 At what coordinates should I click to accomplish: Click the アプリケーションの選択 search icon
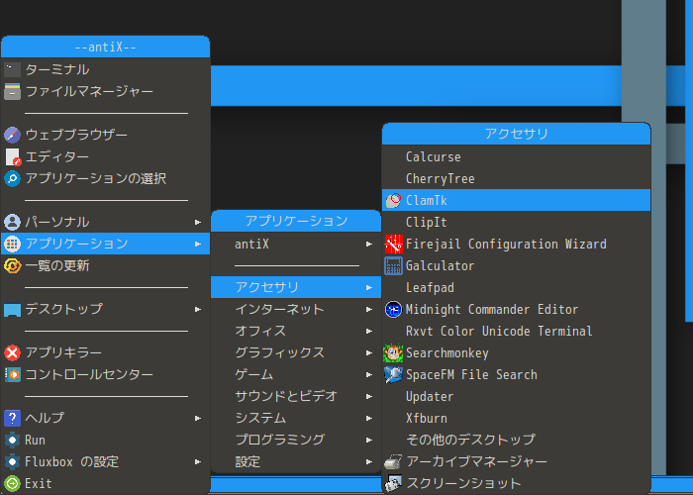12,178
